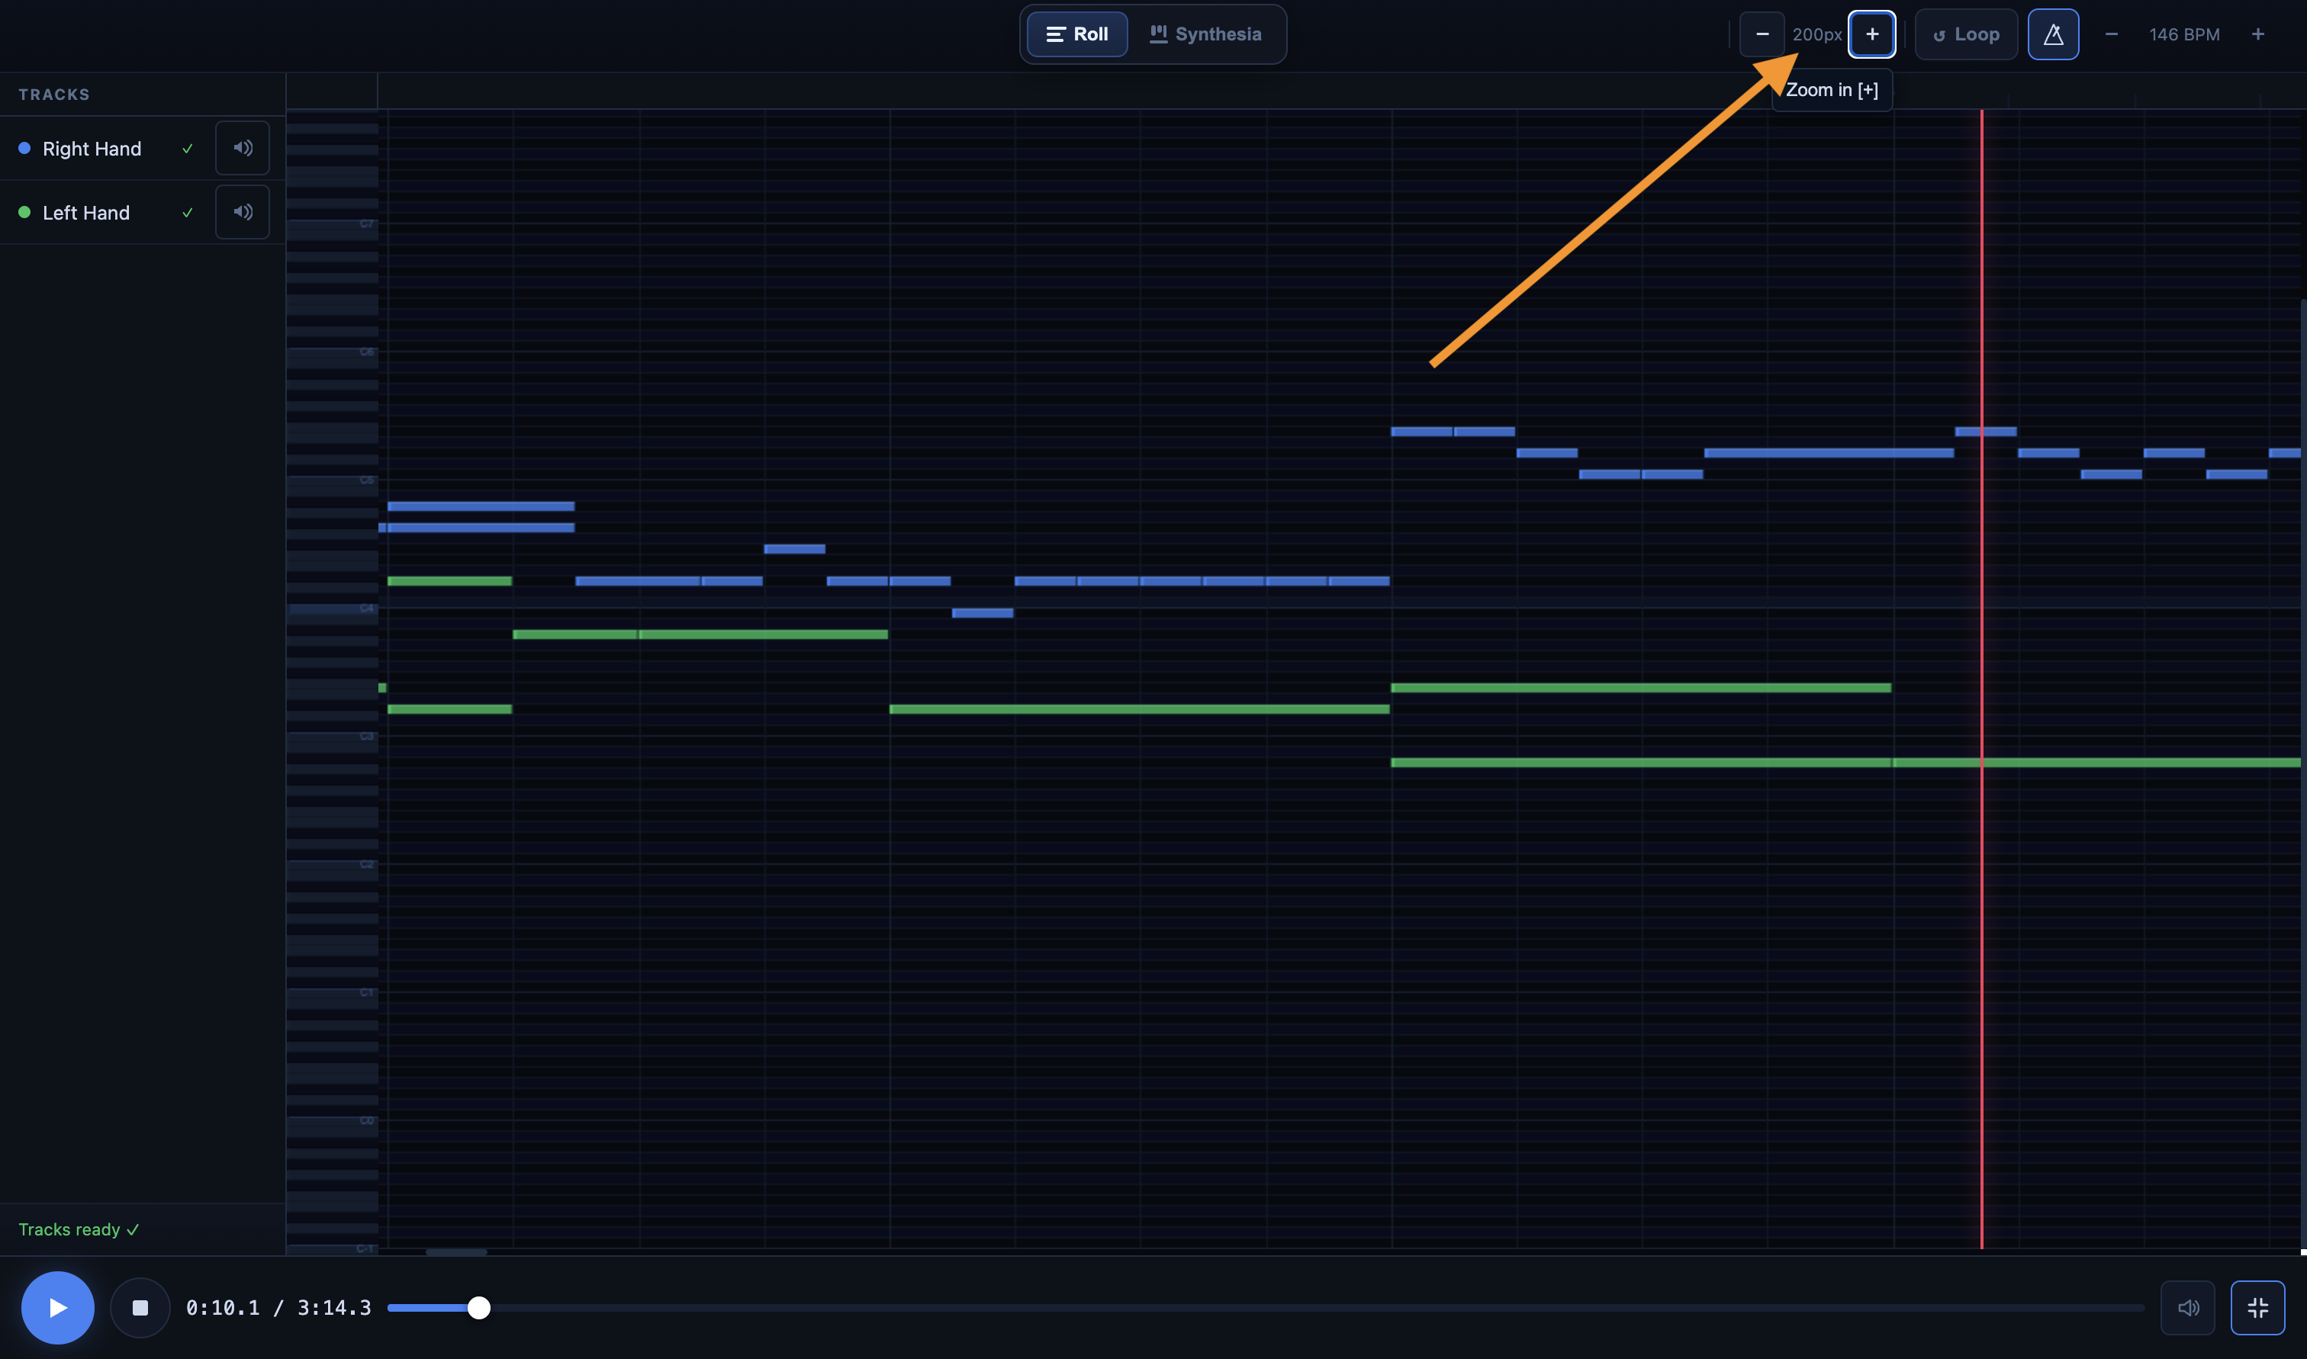Click the horizontal scrollbar thumb below the piano roll
The width and height of the screenshot is (2307, 1359).
(x=456, y=1251)
